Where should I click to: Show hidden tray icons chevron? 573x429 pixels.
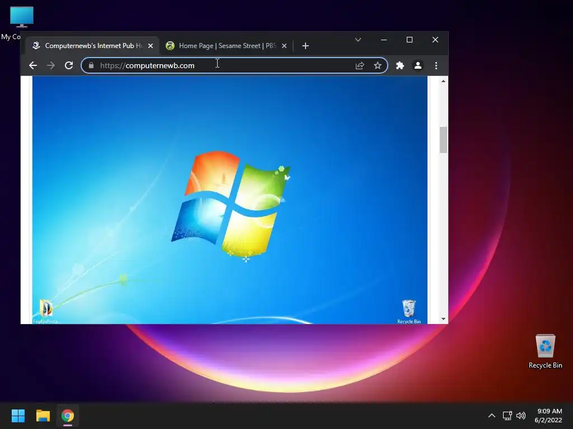[492, 416]
